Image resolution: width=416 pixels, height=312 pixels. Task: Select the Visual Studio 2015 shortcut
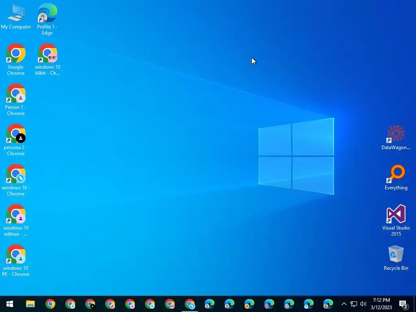point(396,220)
